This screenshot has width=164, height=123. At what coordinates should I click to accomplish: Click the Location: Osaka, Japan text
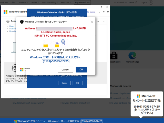[x=56, y=32]
